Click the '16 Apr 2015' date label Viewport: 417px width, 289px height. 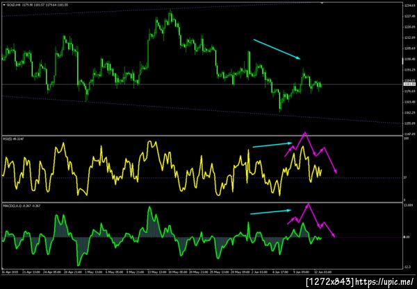[x=10, y=272]
